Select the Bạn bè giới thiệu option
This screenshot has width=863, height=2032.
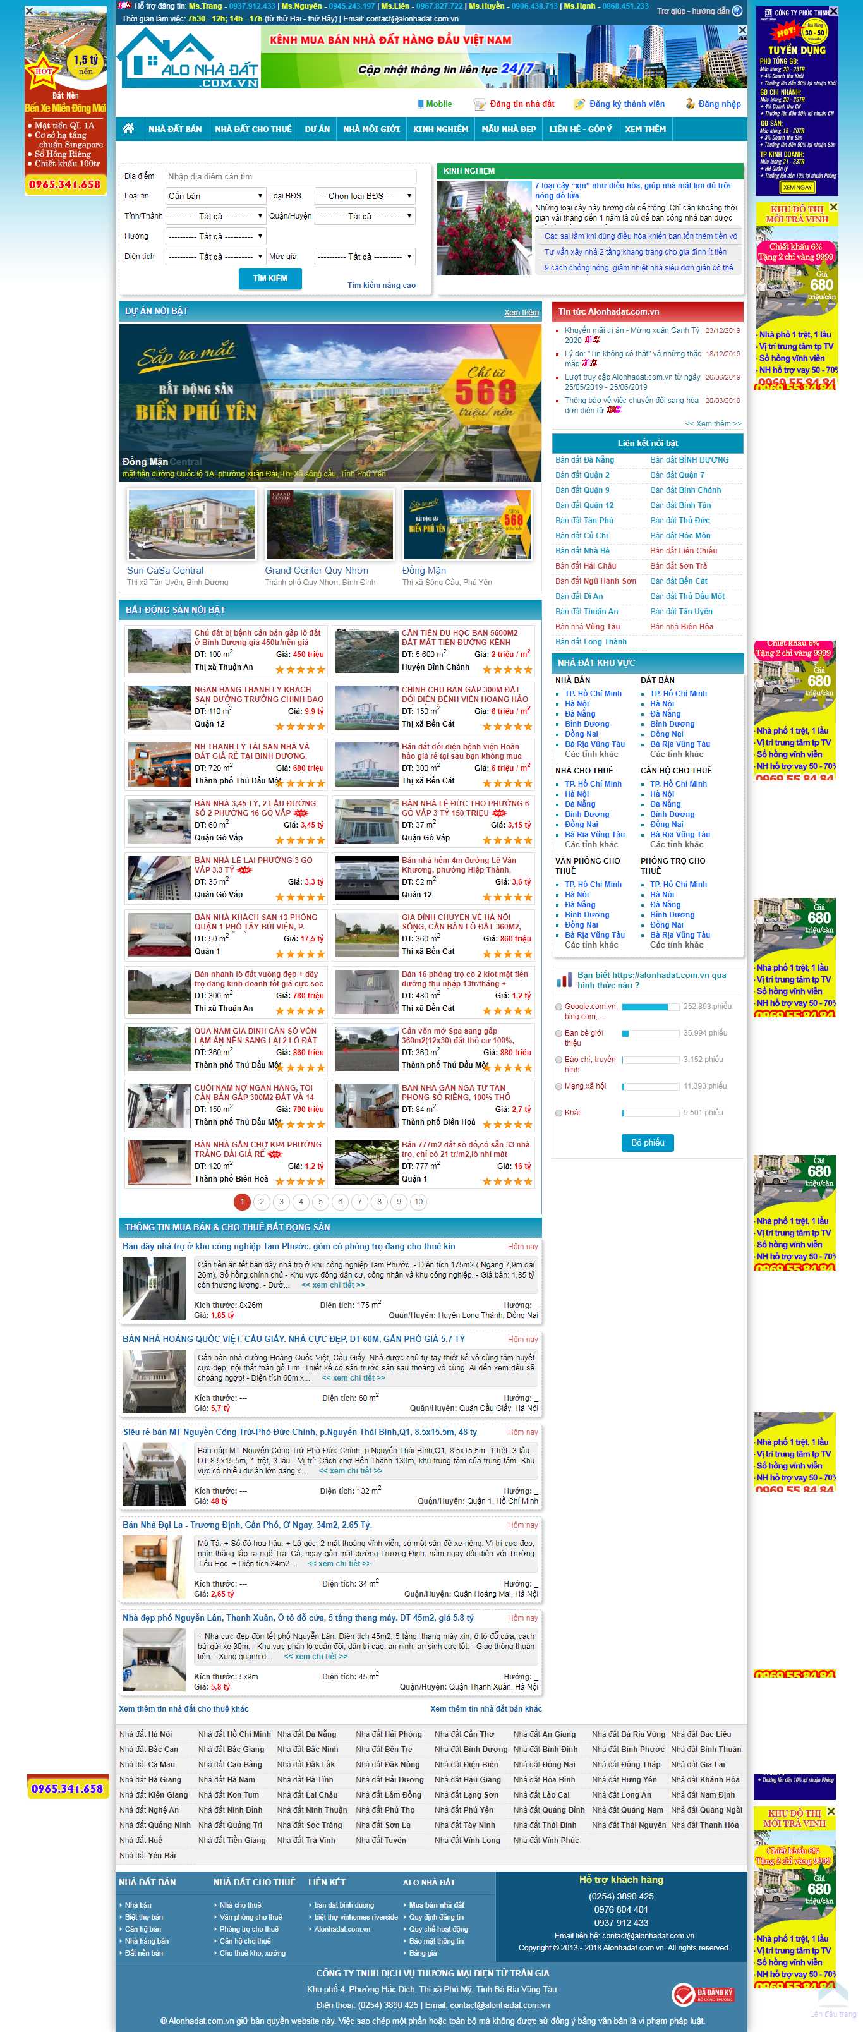coord(559,1033)
